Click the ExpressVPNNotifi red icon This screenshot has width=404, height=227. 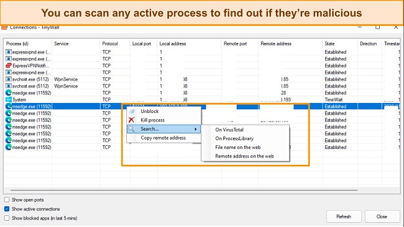click(9, 66)
